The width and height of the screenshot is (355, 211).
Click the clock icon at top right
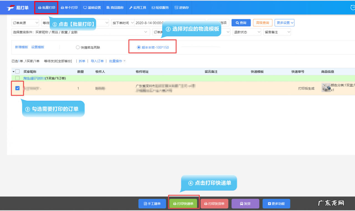coord(353,7)
